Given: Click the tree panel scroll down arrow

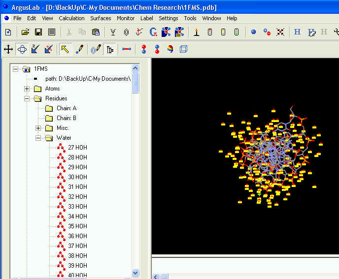Looking at the screenshot, I should 136,273.
